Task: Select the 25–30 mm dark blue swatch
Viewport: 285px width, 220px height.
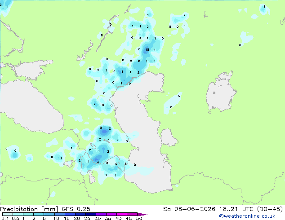Action: pyautogui.click(x=91, y=214)
